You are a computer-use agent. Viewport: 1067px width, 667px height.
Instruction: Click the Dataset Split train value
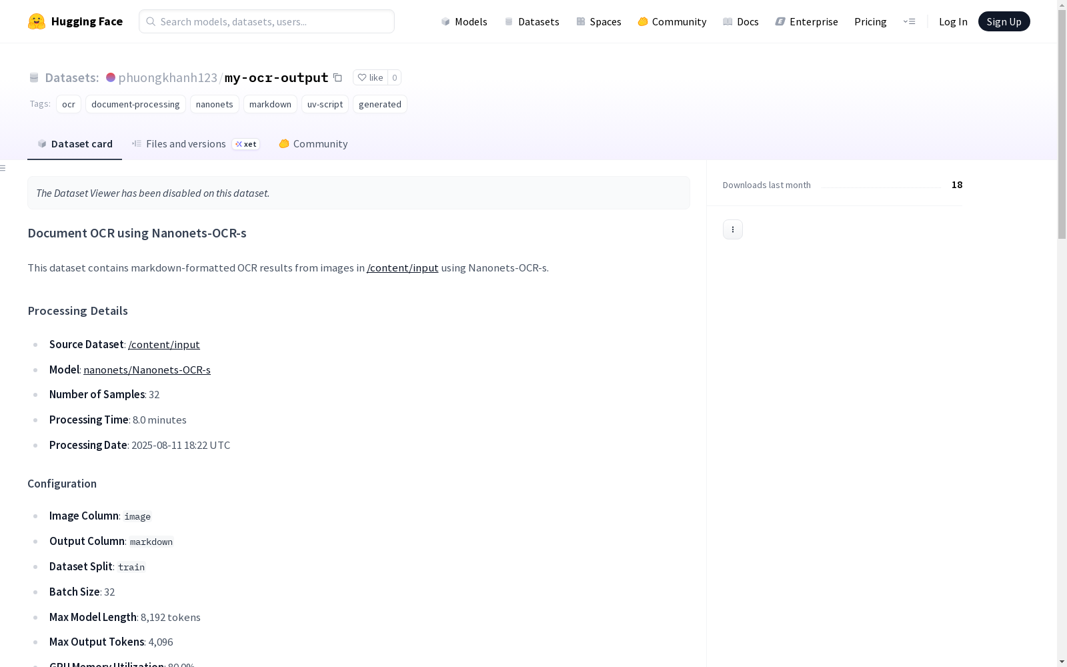[x=131, y=567]
